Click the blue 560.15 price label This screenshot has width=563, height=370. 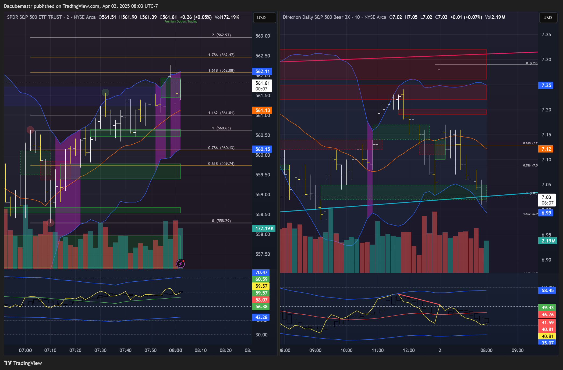(262, 149)
